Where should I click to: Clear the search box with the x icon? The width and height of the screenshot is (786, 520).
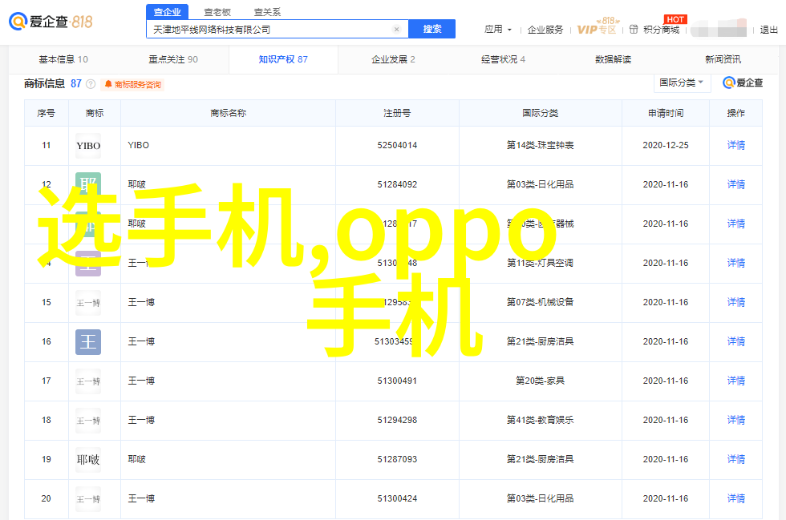pyautogui.click(x=396, y=30)
